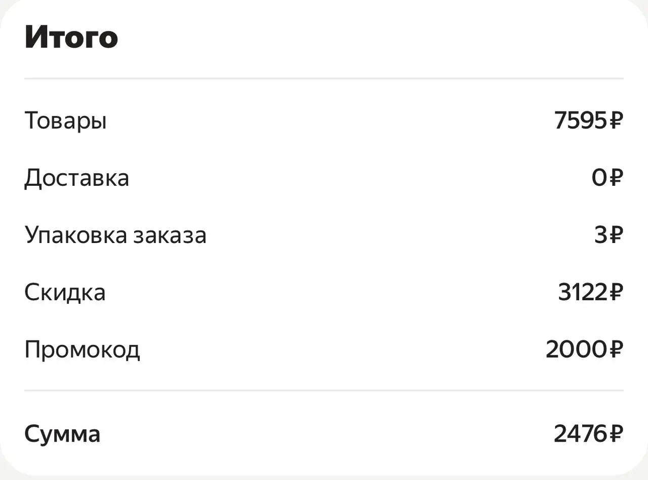
Task: Click the divider line under Итого
Action: click(324, 78)
